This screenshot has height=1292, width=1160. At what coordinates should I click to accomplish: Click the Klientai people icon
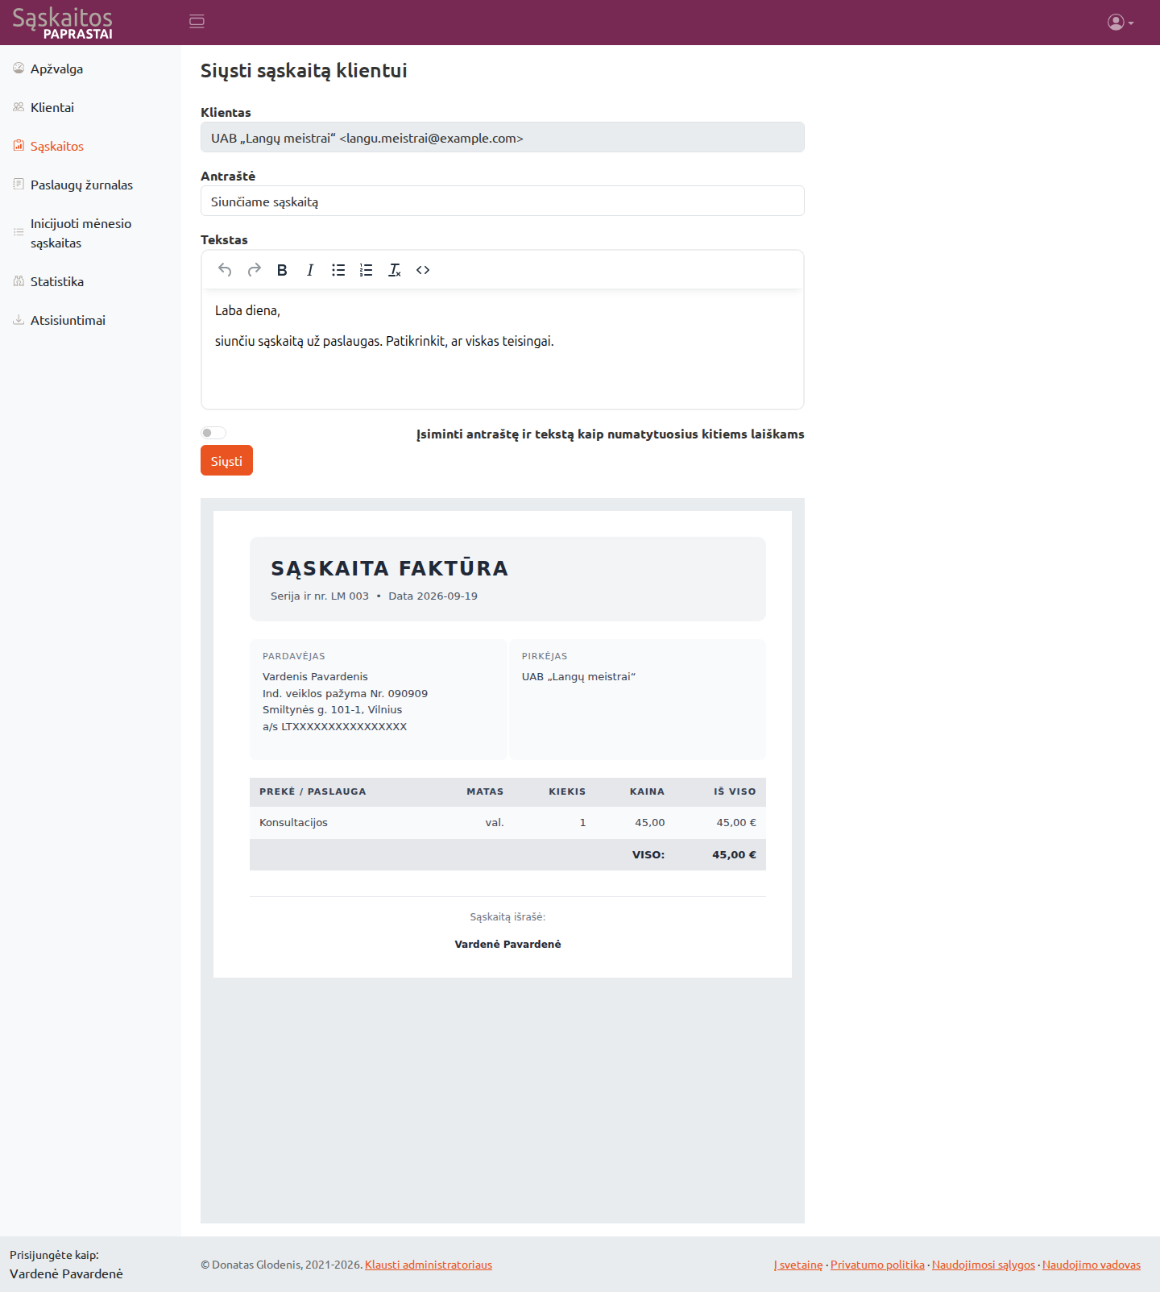(19, 107)
